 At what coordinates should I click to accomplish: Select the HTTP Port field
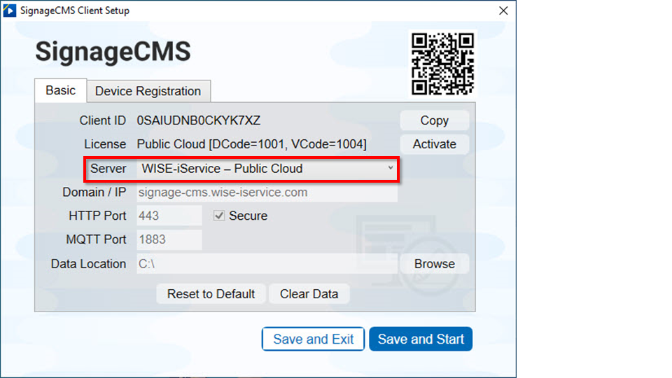[x=169, y=216]
